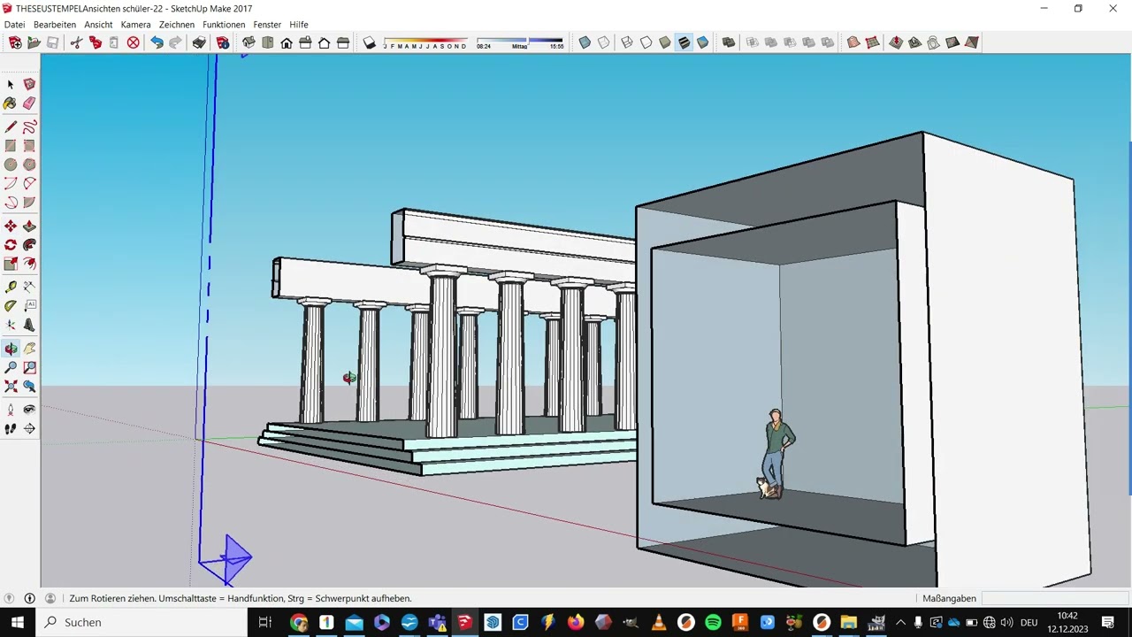The image size is (1132, 637).
Task: Pick the Arc tool
Action: [11, 183]
